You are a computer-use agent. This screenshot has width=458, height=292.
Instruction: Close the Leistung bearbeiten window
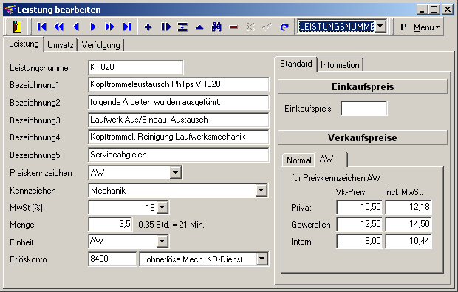coord(448,10)
